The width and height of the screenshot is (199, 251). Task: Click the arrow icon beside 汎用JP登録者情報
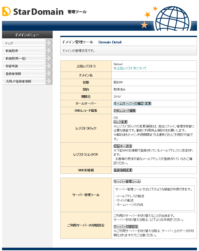[x=49, y=81]
